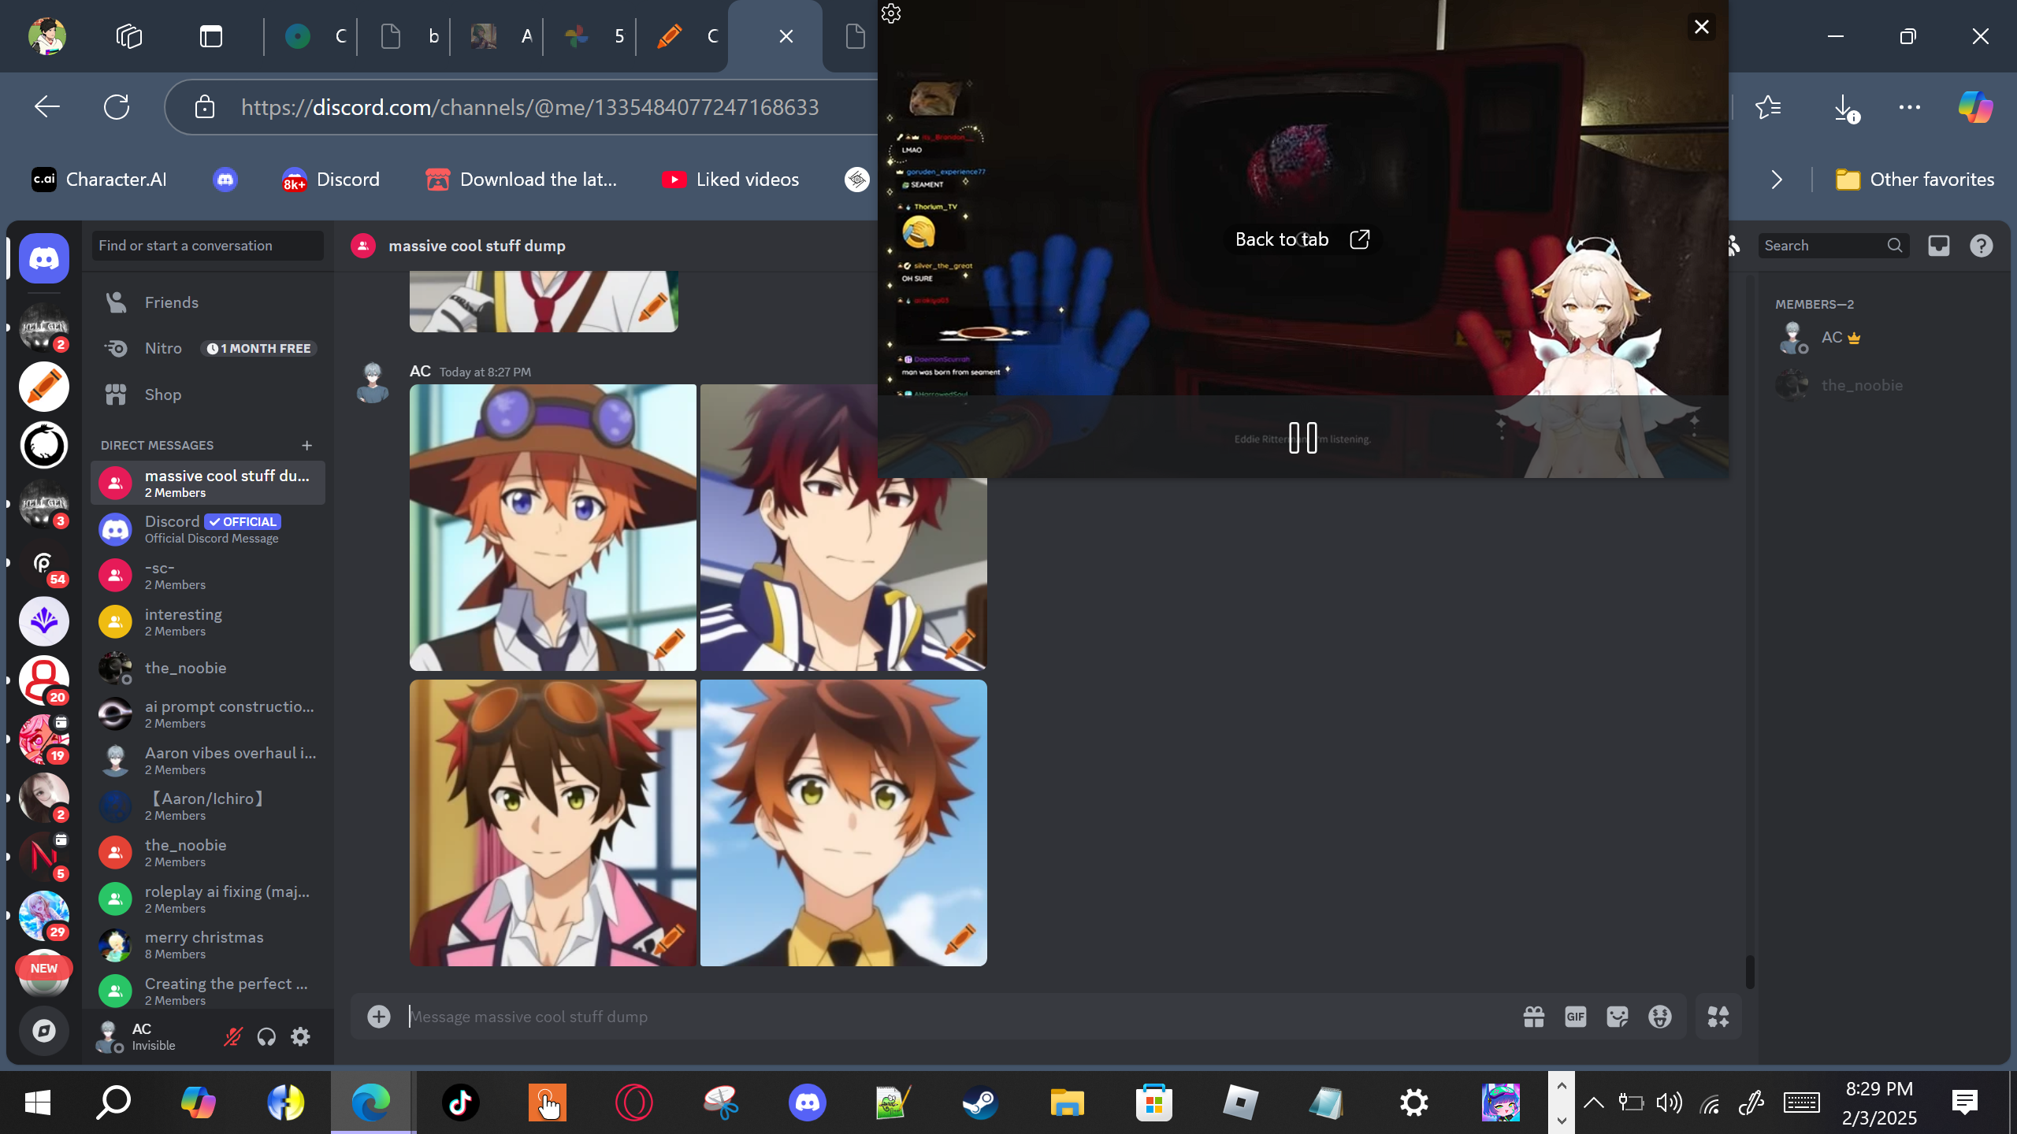The image size is (2017, 1134).
Task: Open the Discord inbox icon
Action: pos(1939,246)
